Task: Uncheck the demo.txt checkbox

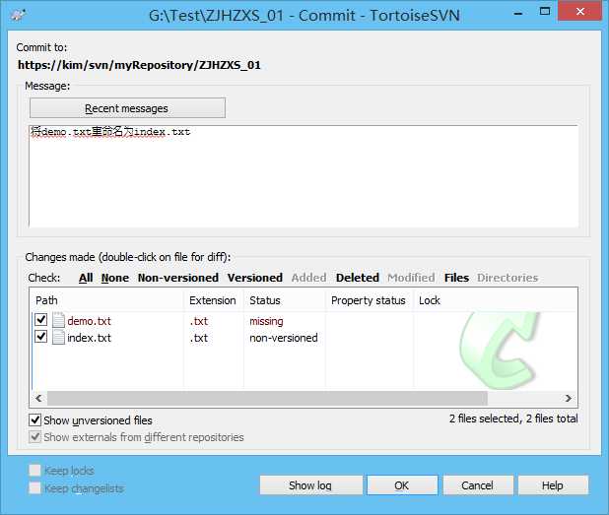Action: point(41,320)
